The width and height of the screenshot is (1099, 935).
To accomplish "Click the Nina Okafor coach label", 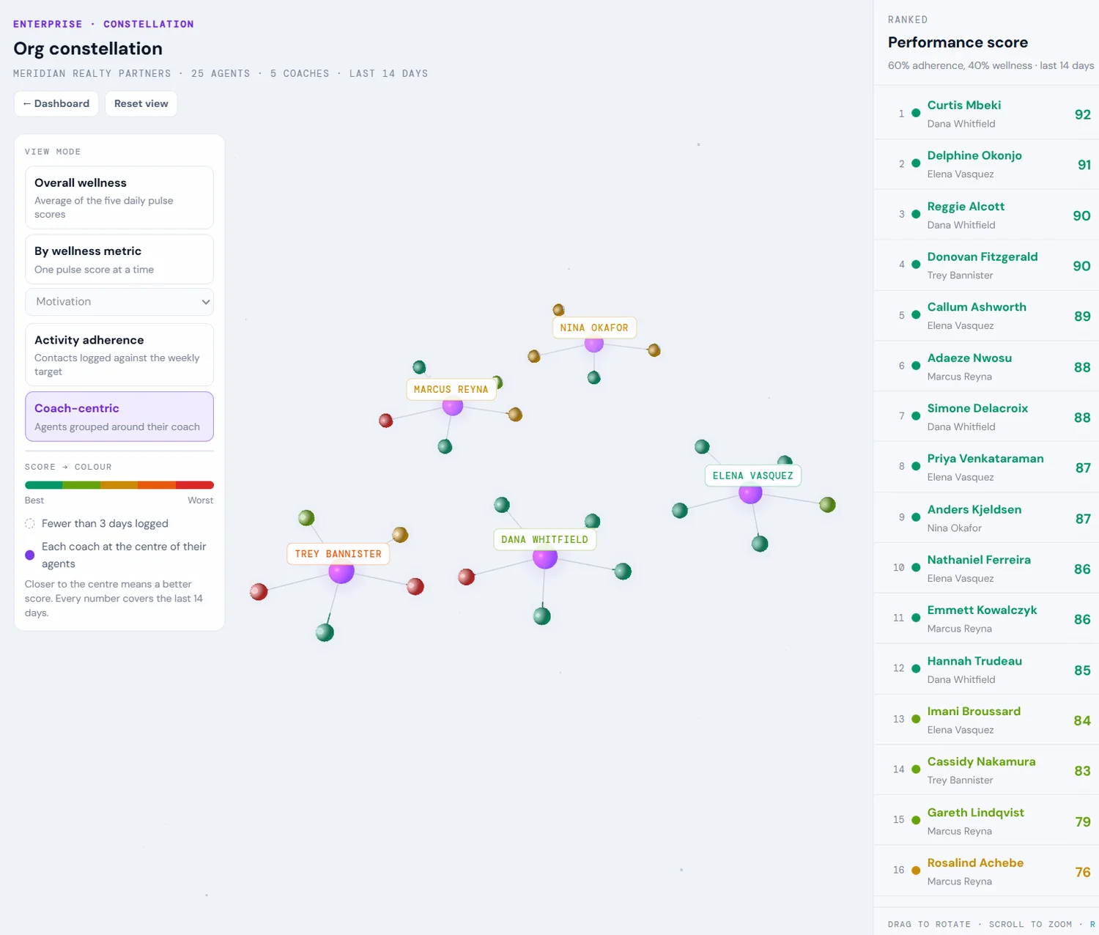I will coord(594,328).
